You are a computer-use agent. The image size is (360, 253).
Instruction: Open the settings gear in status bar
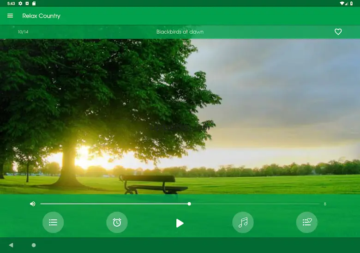(x=20, y=3)
